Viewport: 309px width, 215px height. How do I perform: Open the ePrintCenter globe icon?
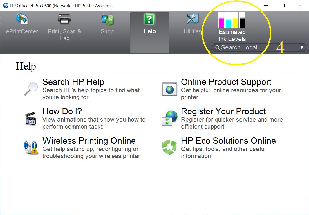point(22,18)
